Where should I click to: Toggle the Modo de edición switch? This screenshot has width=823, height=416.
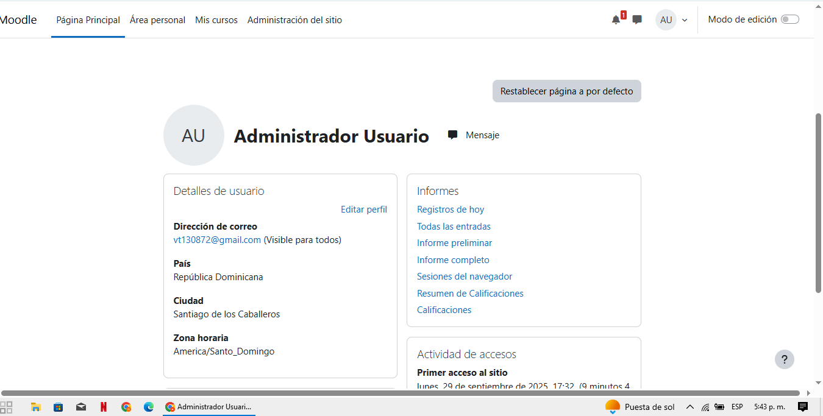pos(789,19)
